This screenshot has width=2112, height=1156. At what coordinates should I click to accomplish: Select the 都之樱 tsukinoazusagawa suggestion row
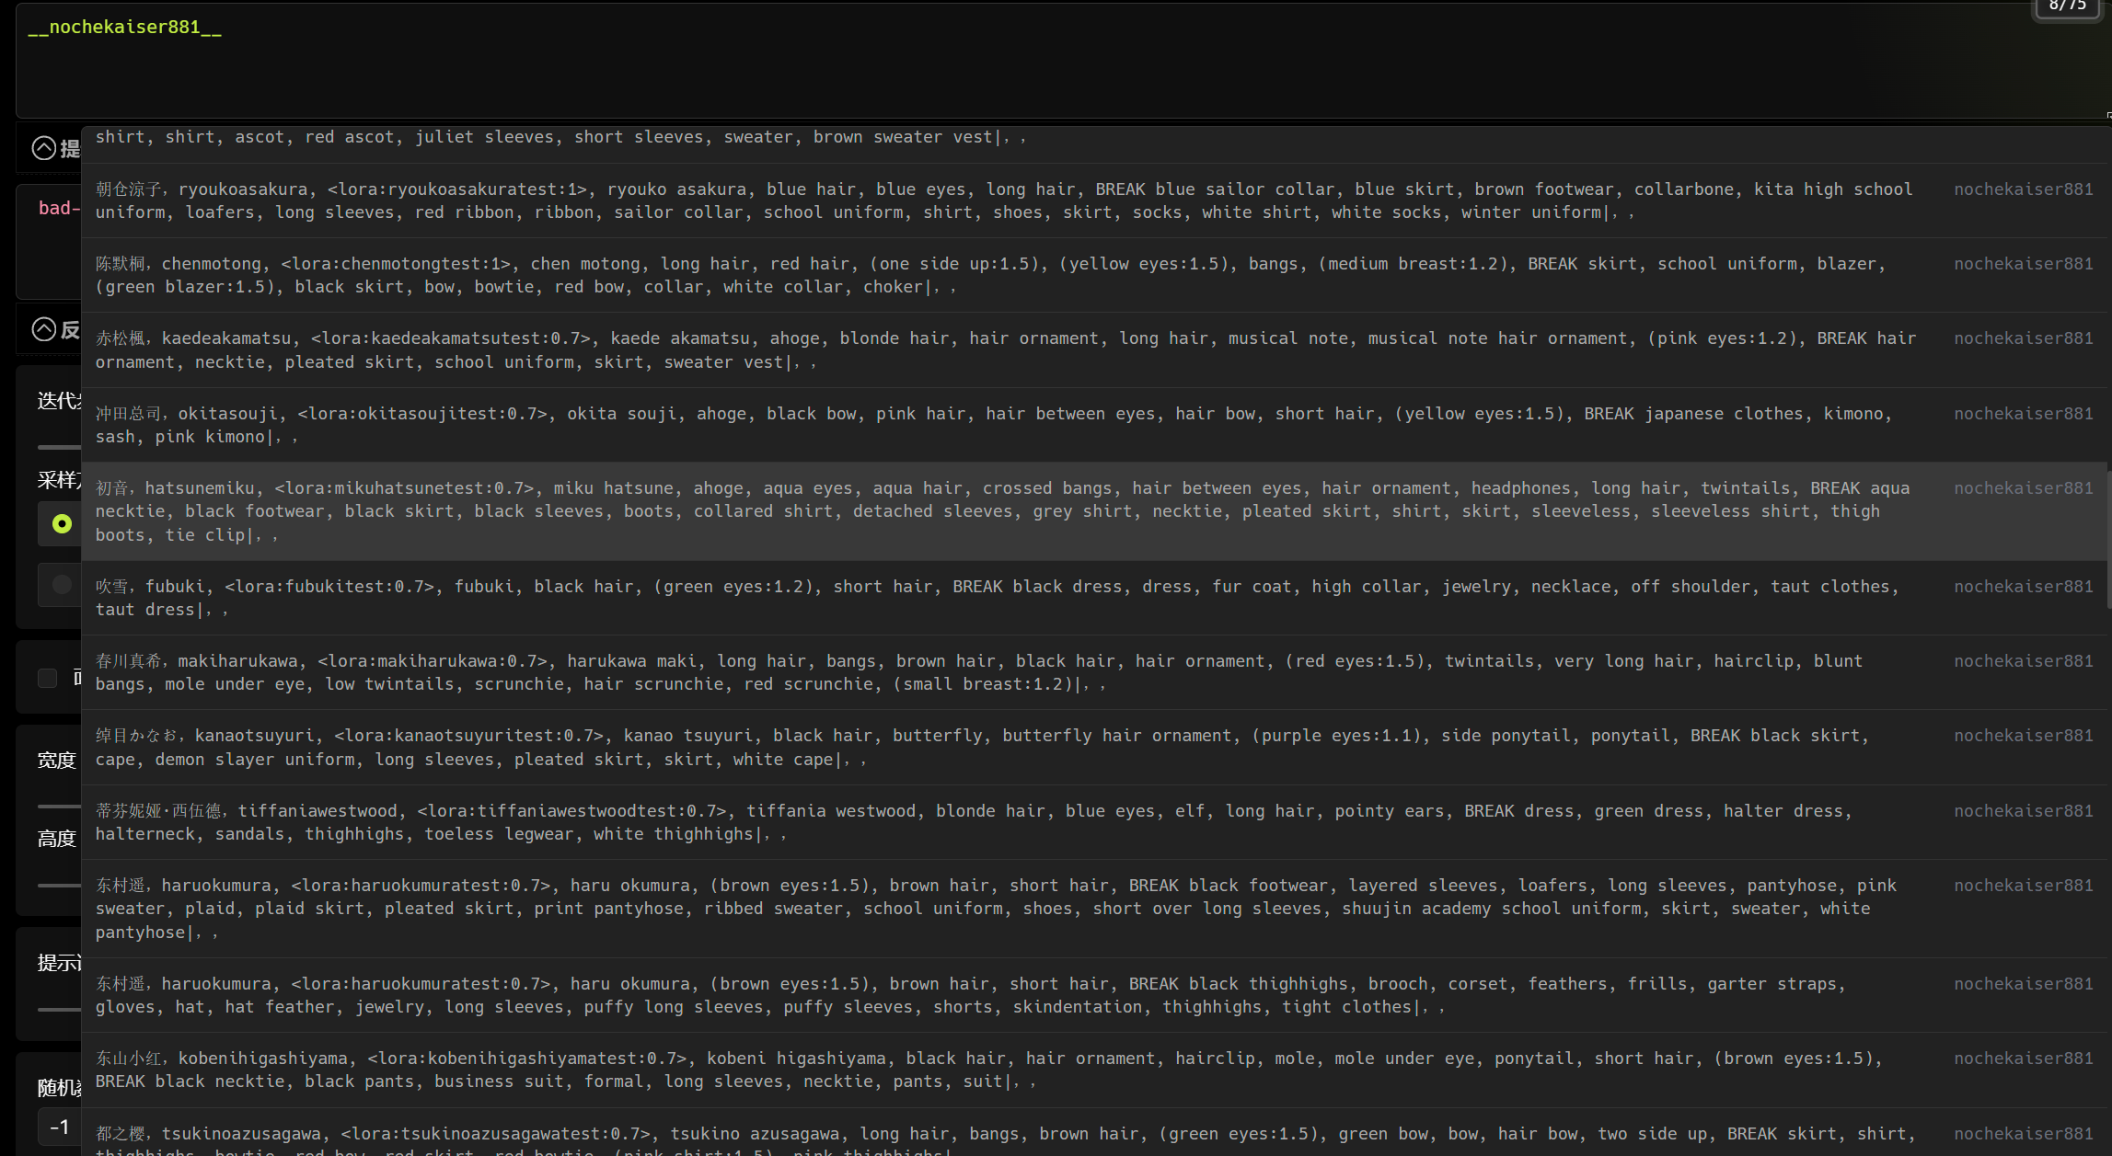(x=1095, y=1133)
